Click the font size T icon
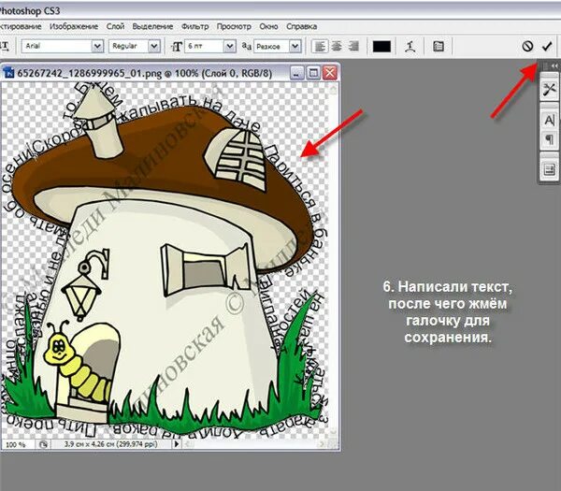The height and width of the screenshot is (491, 561). pos(177,47)
